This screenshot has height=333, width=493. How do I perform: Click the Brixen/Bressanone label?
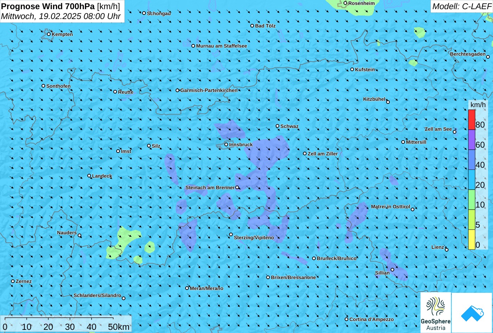pos(293,277)
